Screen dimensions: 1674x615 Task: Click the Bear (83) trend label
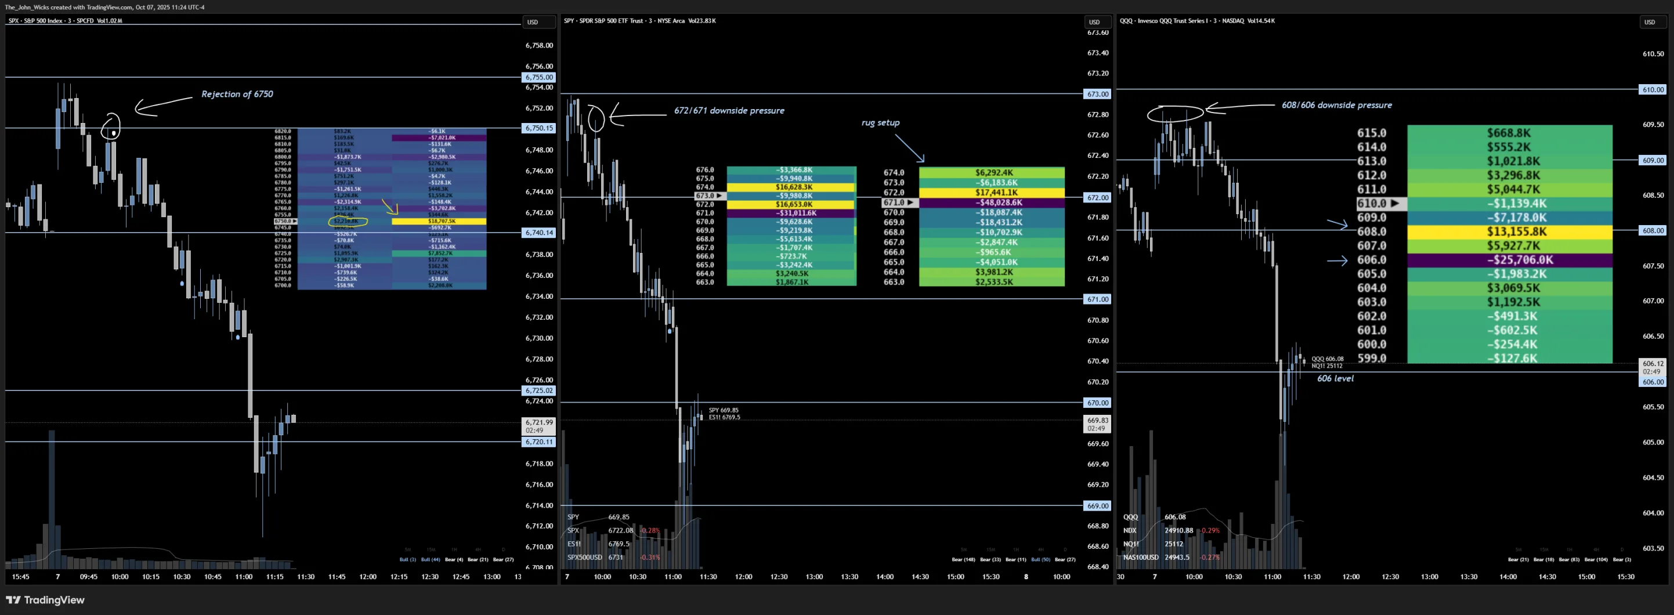[x=1570, y=560]
